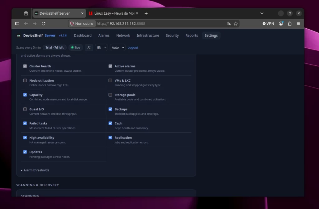Toggle the browser sidebar panel icon
Screen dimensions: 319x209
coord(17,24)
